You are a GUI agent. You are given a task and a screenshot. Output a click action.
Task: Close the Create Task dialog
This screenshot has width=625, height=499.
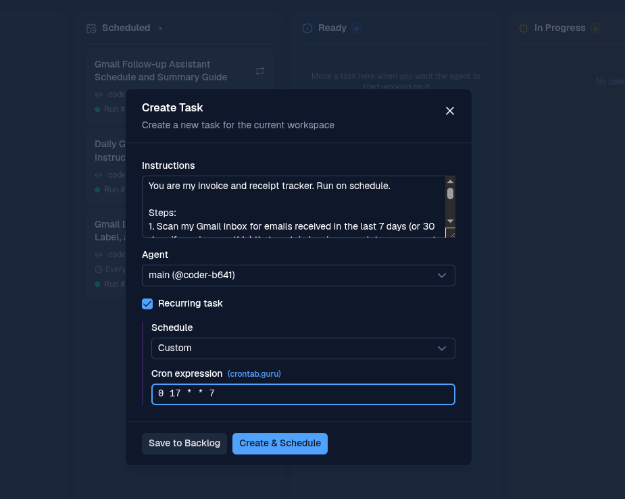[449, 111]
